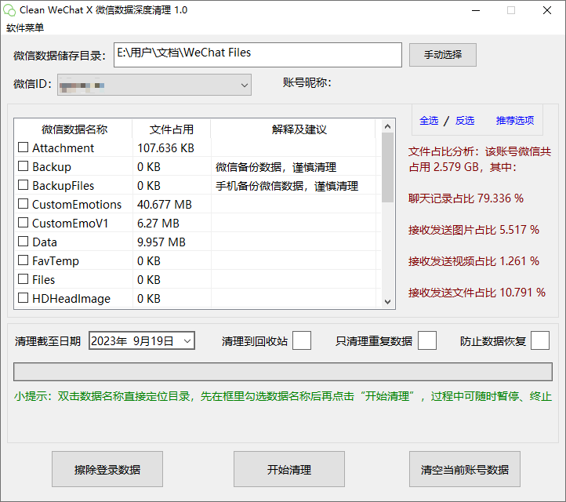Select the Backup data checkbox
566x502 pixels.
(x=24, y=166)
